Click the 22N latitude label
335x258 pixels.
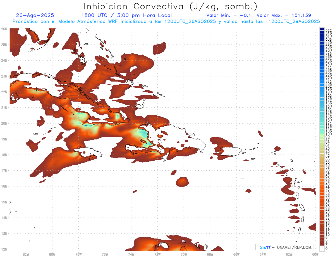4,92
